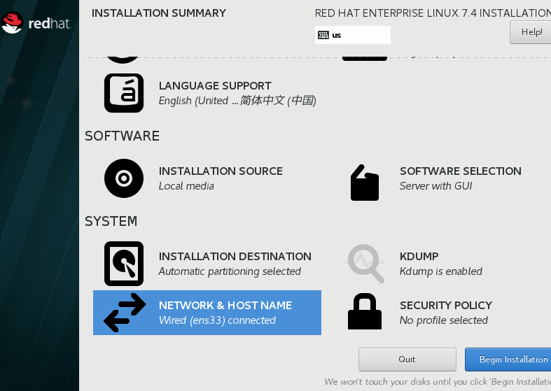Open the LANGUAGE SUPPORT entry
Screen dimensions: 551x391
tap(215, 85)
